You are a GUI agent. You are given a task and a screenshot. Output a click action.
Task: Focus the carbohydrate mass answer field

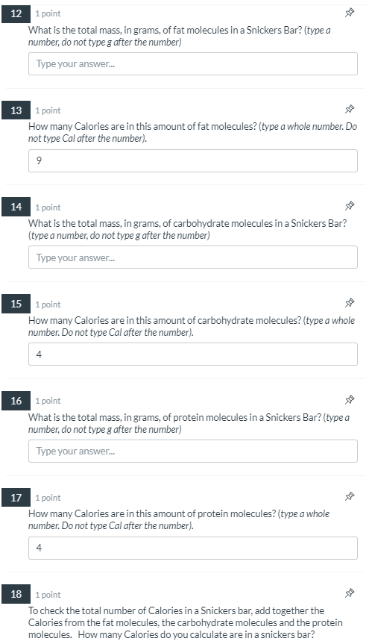tap(193, 257)
